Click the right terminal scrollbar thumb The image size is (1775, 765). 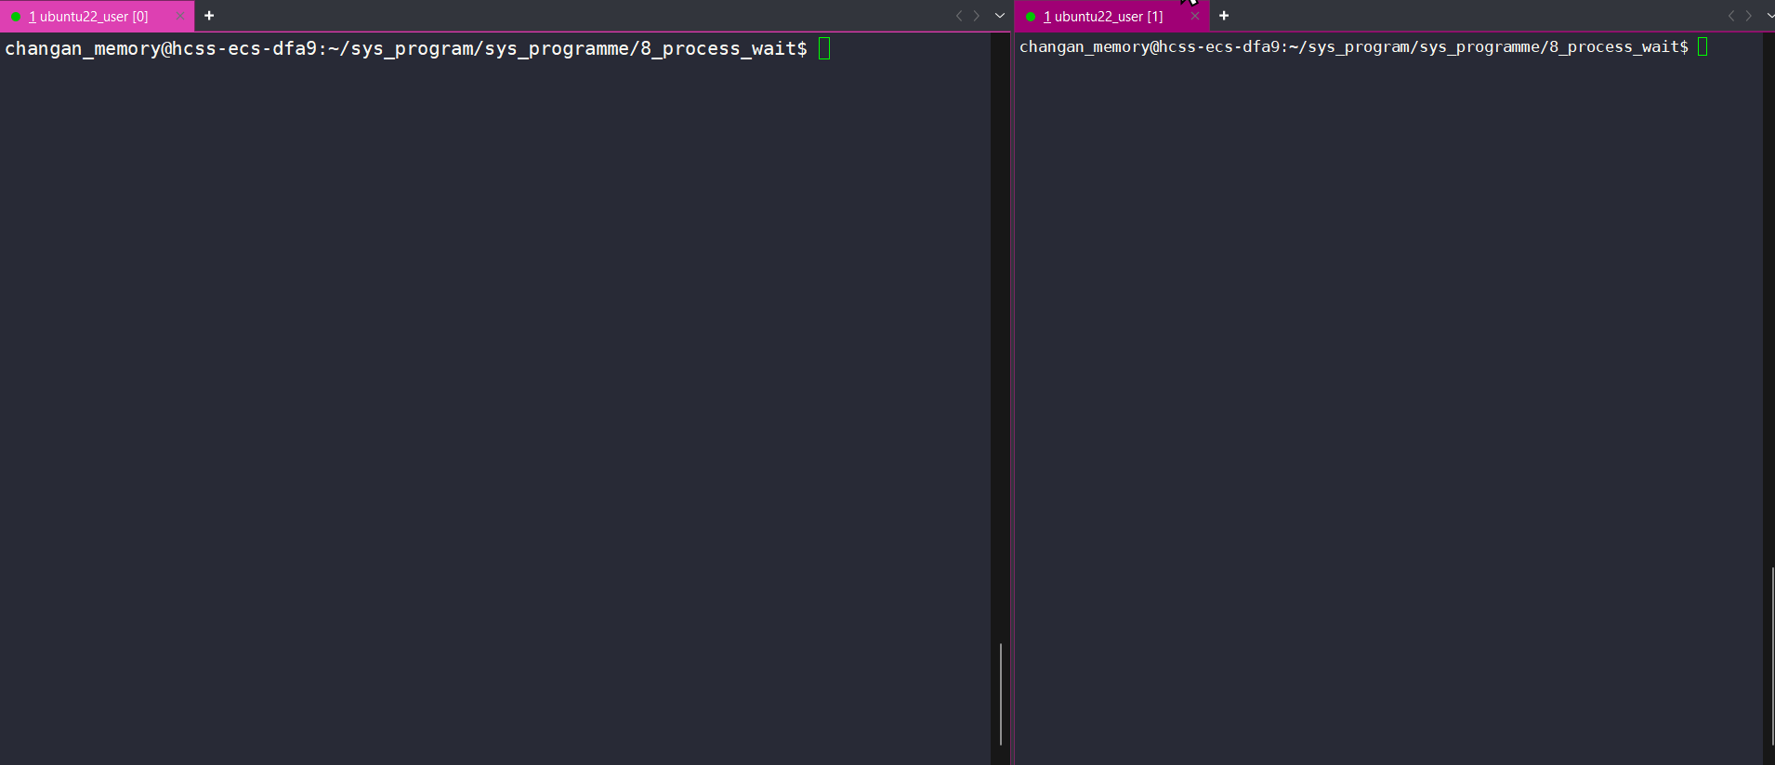pyautogui.click(x=1772, y=655)
